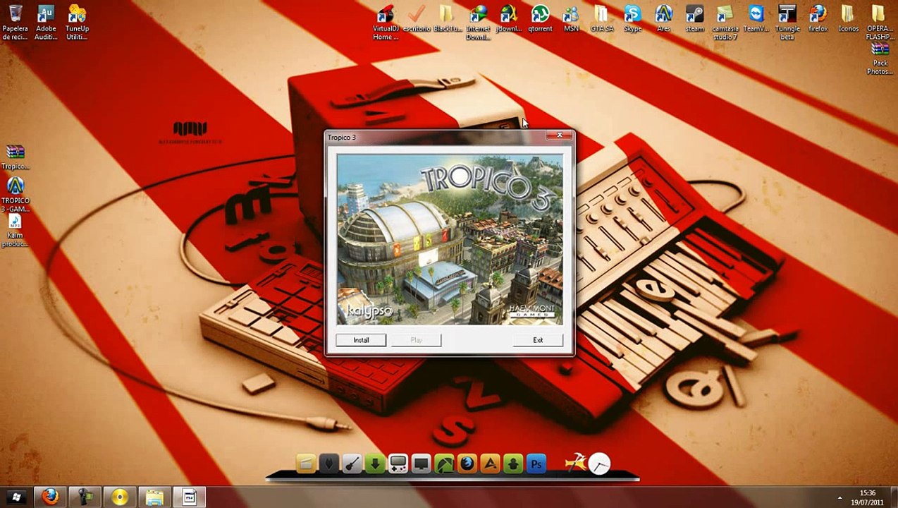
Task: Open the camera recorder taskbar icon
Action: [85, 497]
